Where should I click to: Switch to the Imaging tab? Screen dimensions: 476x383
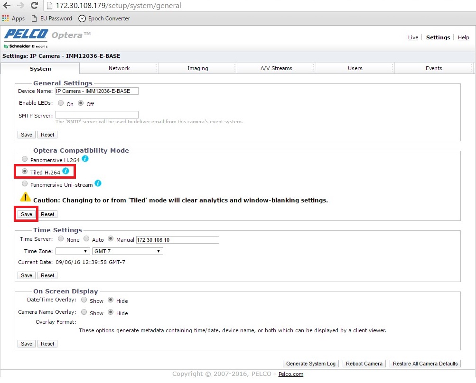197,68
